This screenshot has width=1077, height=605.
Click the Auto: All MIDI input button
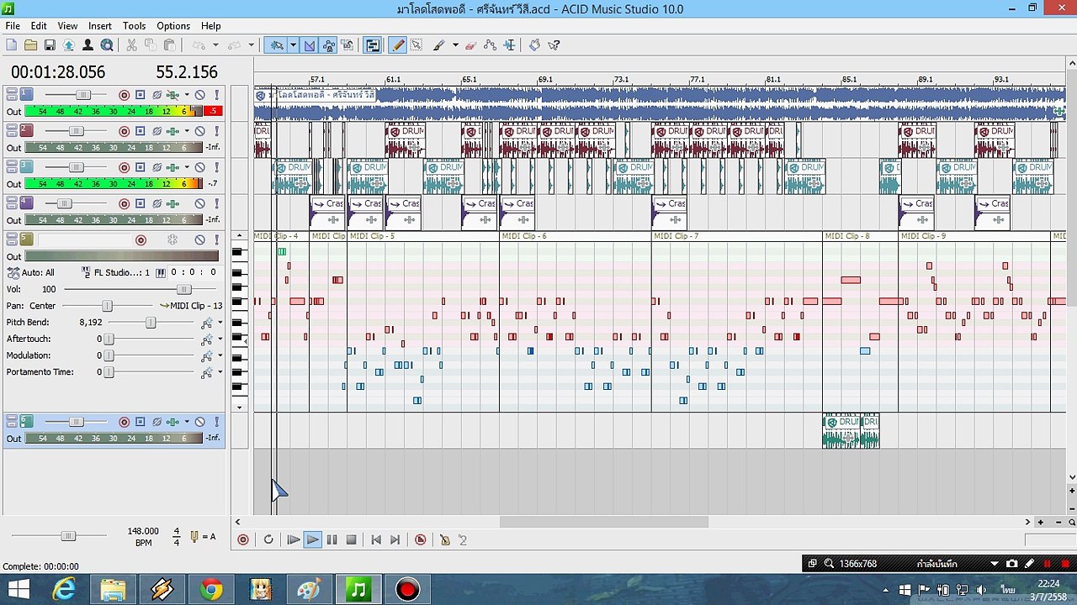coord(31,272)
